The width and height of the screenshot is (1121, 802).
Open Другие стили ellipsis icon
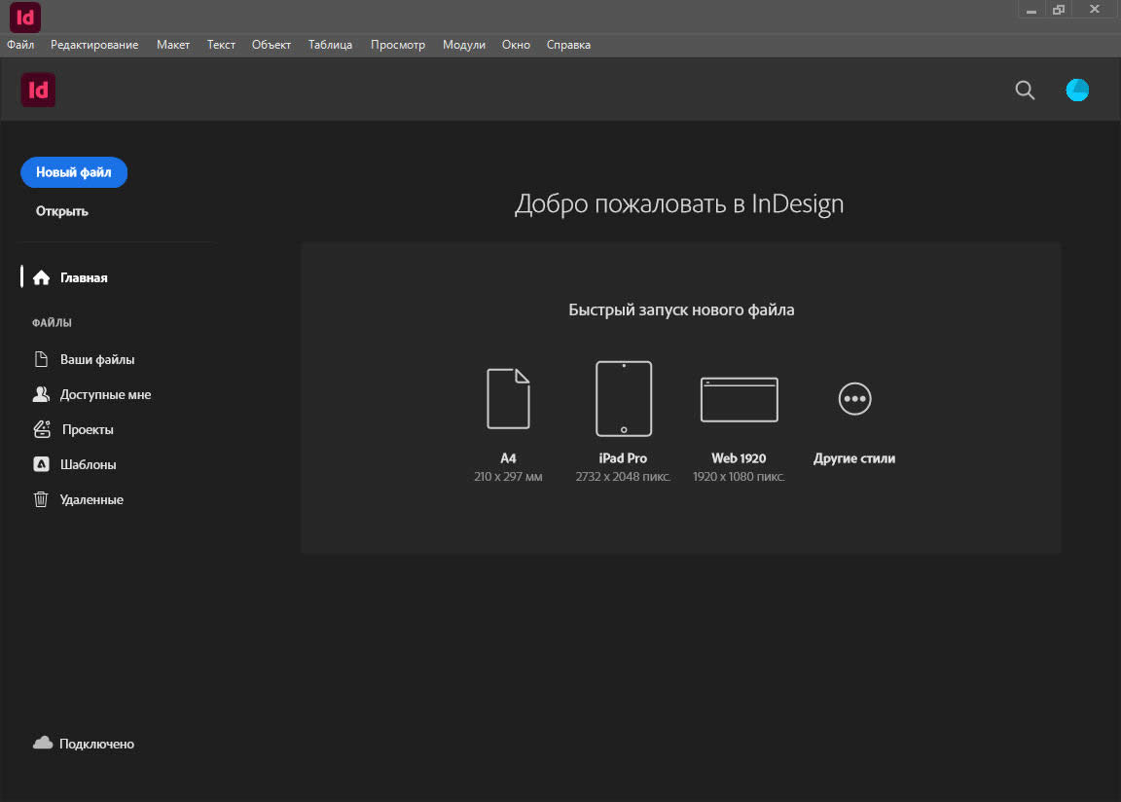click(x=854, y=398)
